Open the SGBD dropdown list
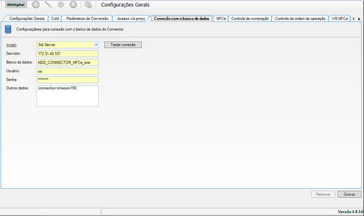The width and height of the screenshot is (364, 216). (x=96, y=45)
